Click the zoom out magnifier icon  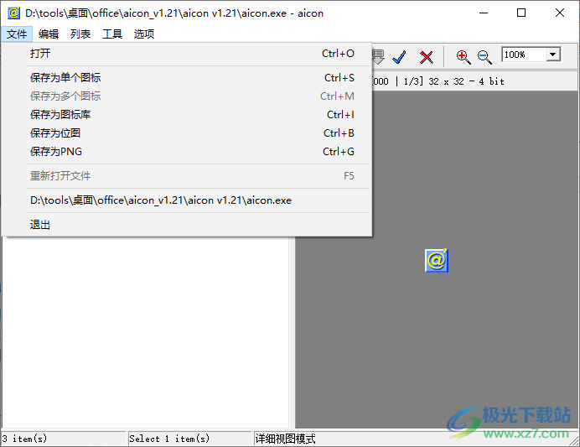(x=484, y=57)
